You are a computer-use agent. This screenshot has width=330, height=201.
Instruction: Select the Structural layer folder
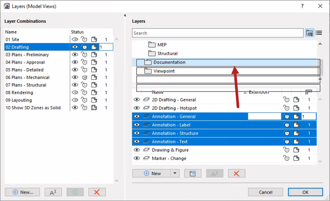point(163,53)
